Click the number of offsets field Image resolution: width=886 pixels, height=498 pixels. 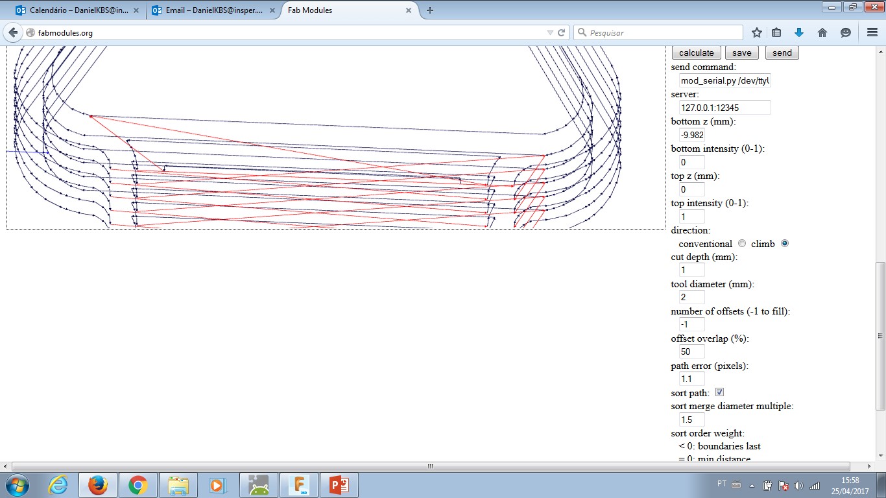coord(692,324)
